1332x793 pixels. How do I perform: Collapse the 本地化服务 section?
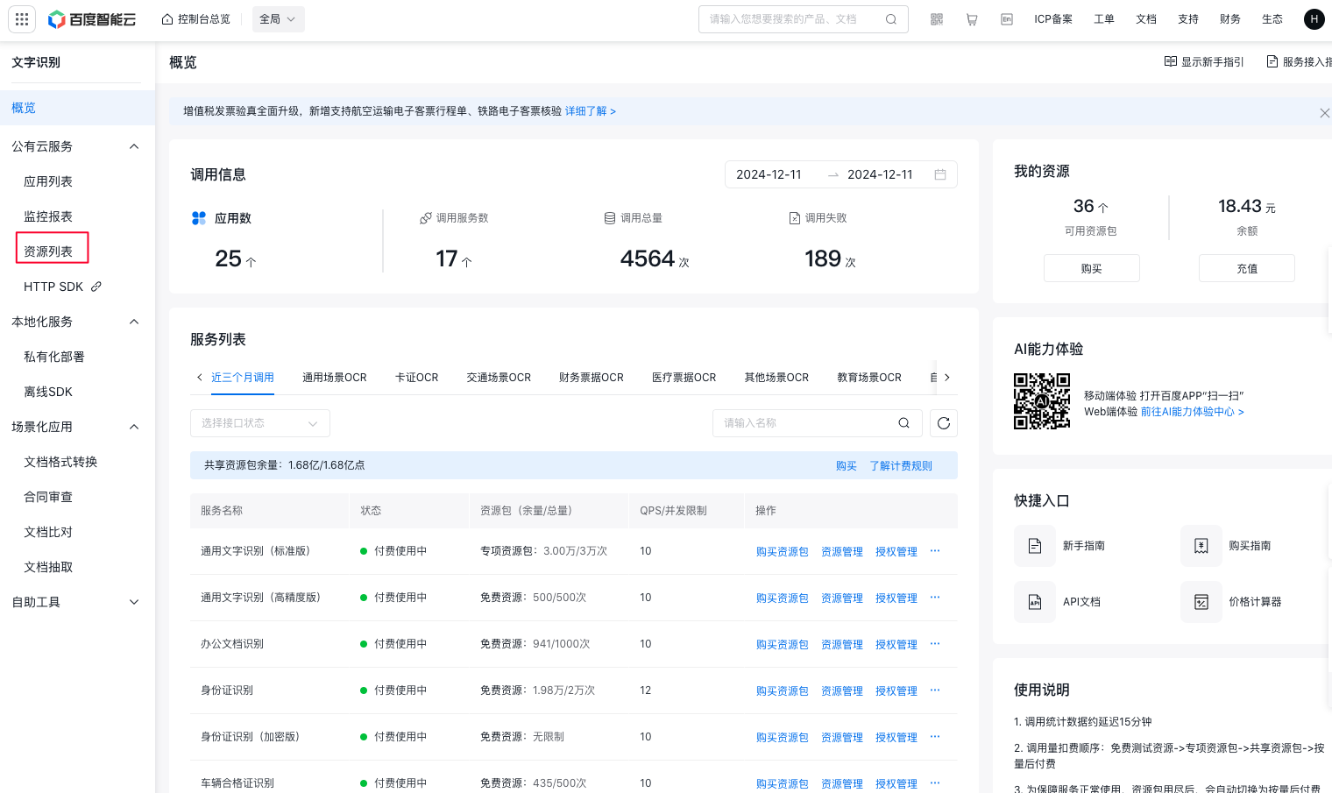(134, 322)
